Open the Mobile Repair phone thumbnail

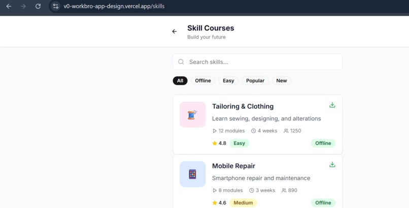193,174
